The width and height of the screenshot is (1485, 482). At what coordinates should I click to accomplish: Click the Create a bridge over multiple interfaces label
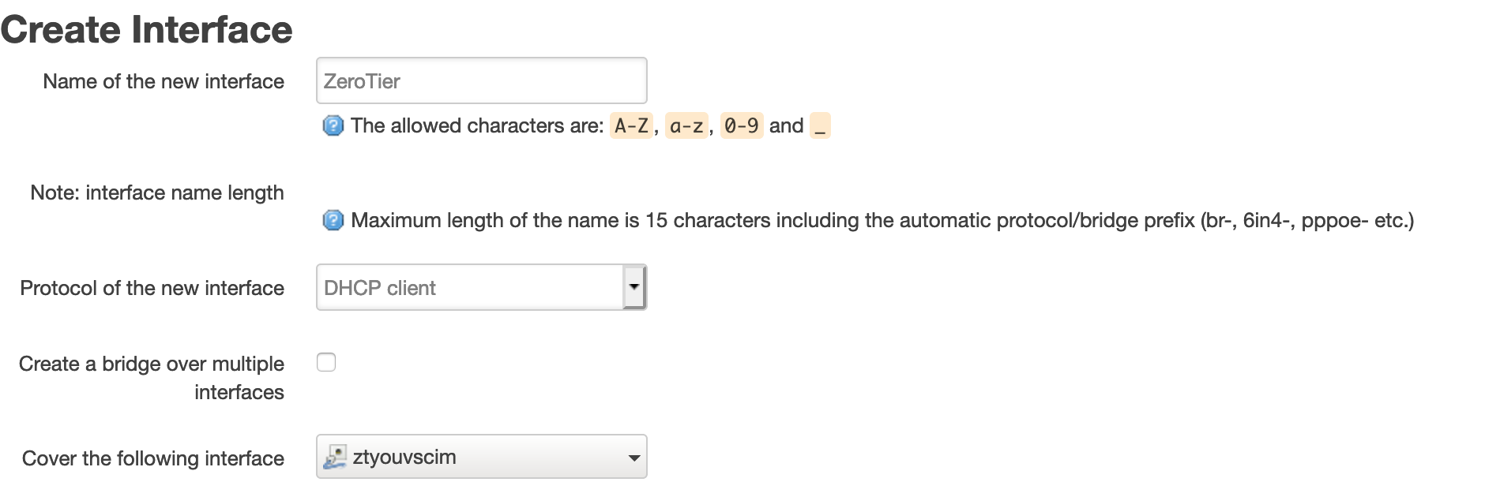pos(152,378)
